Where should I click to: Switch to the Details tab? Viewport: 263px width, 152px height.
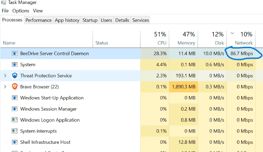122,20
